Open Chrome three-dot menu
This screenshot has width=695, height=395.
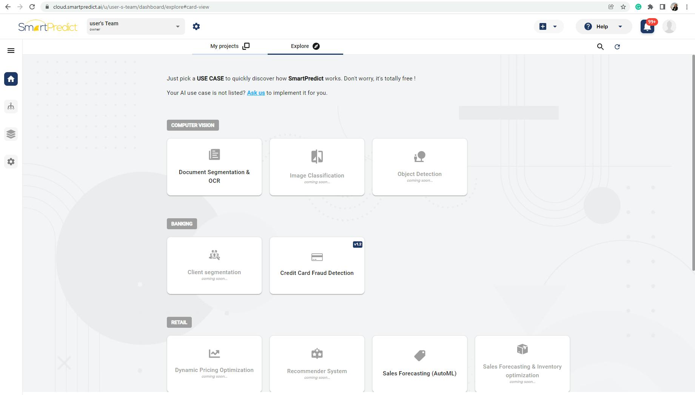click(687, 7)
